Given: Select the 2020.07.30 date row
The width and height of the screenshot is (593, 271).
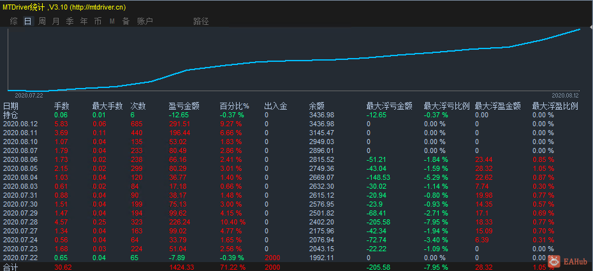Looking at the screenshot, I should pyautogui.click(x=296, y=204).
